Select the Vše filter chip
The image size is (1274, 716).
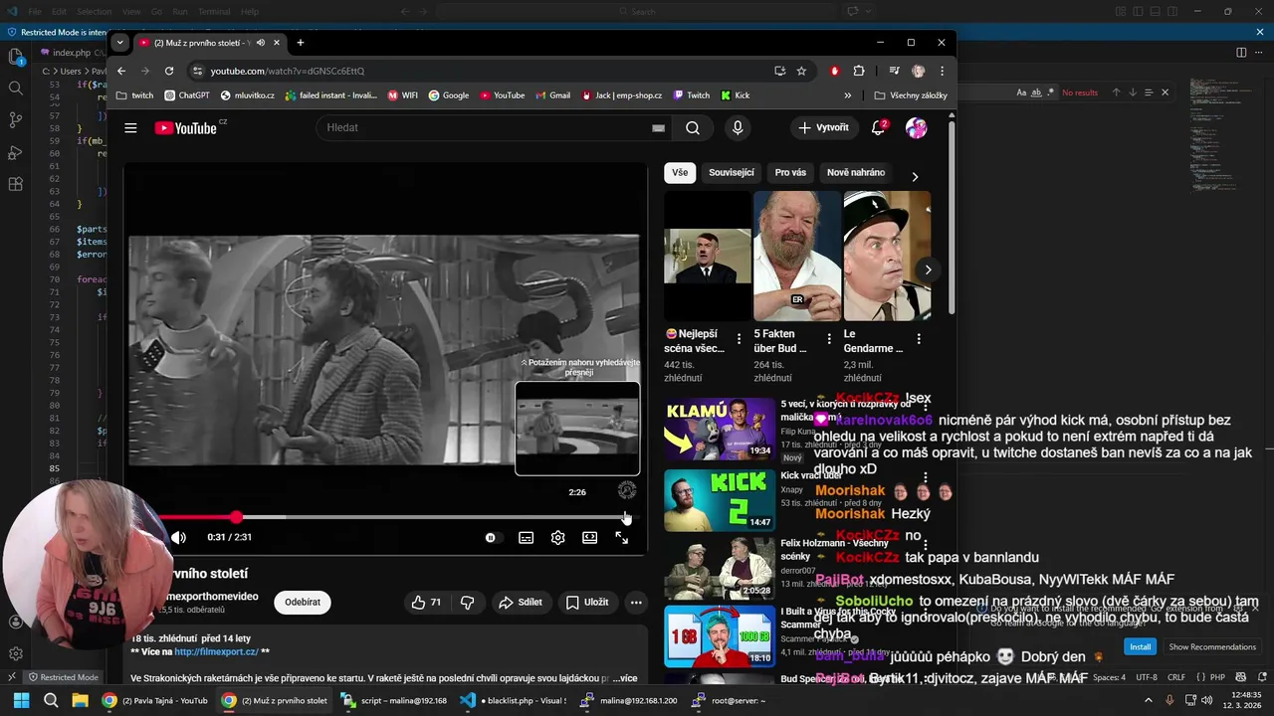[x=680, y=172]
